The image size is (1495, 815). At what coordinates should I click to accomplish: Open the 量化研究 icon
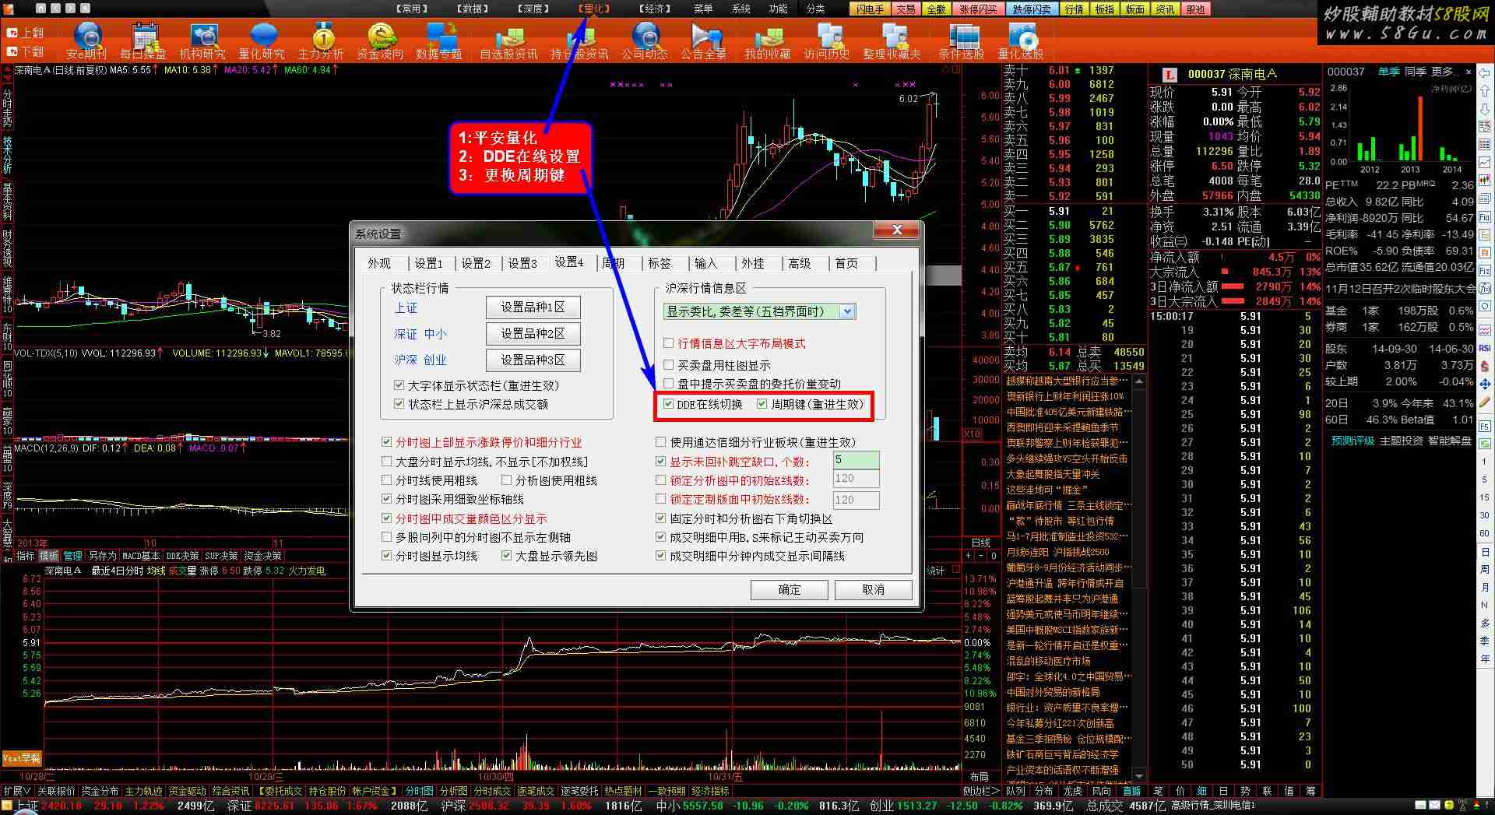coord(262,40)
